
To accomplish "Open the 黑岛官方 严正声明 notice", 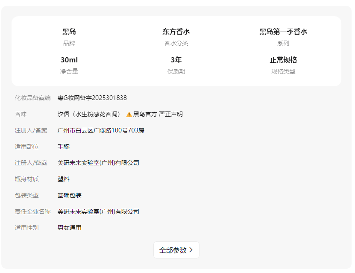I will click(158, 114).
